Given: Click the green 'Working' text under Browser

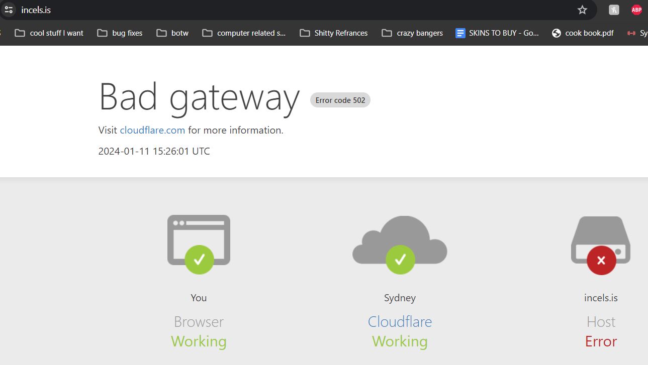Looking at the screenshot, I should pyautogui.click(x=199, y=342).
